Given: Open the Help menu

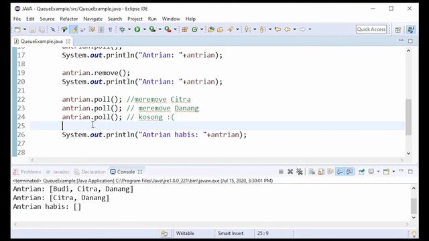Looking at the screenshot, I should coord(190,19).
